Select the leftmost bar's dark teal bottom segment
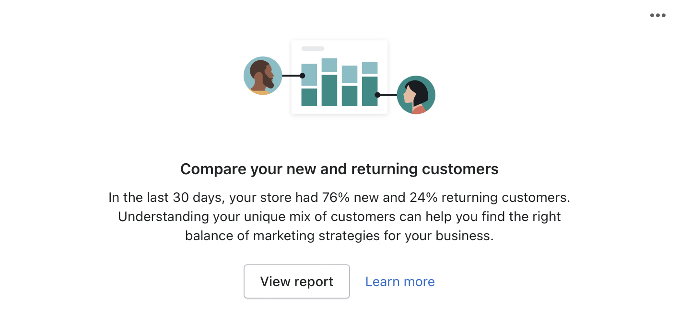Screen dimensions: 679x312 pyautogui.click(x=309, y=97)
